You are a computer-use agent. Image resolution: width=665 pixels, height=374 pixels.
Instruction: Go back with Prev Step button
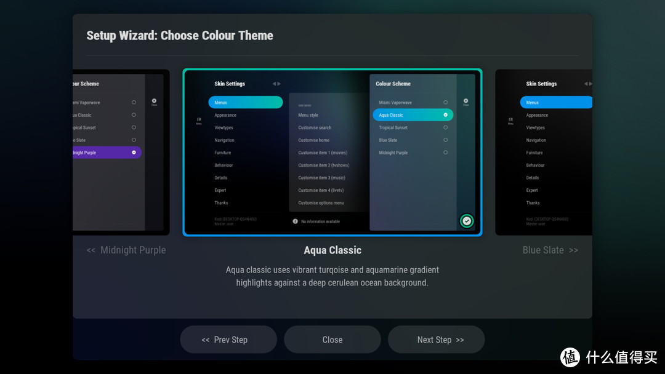click(228, 340)
